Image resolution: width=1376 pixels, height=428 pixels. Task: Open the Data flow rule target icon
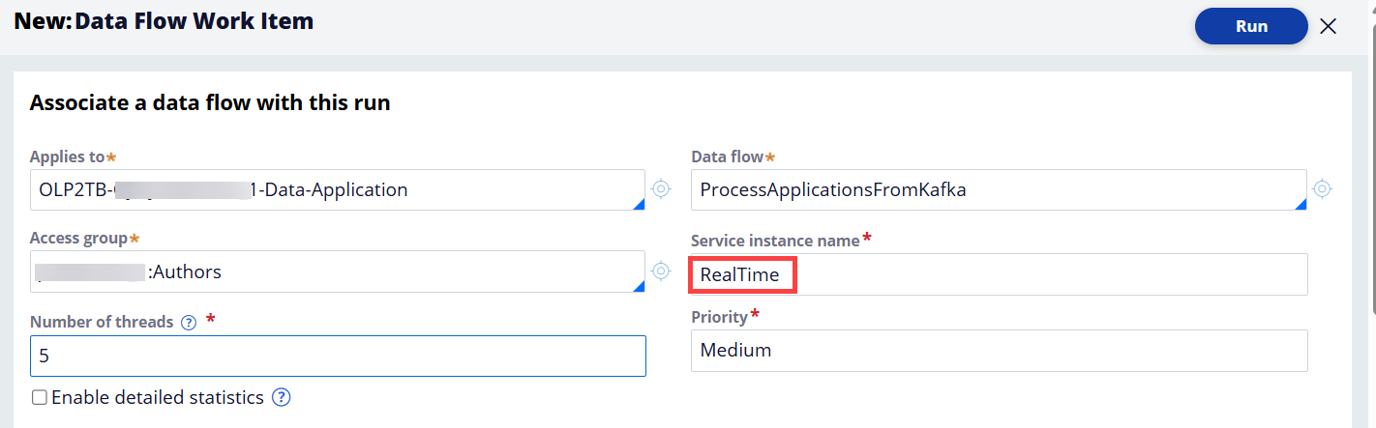click(x=1323, y=189)
